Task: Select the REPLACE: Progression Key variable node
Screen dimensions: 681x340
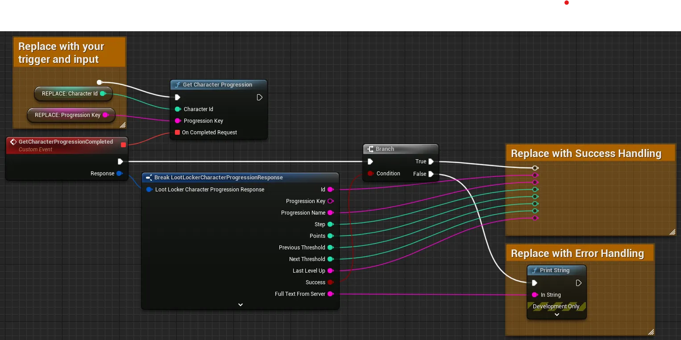Action: 71,115
